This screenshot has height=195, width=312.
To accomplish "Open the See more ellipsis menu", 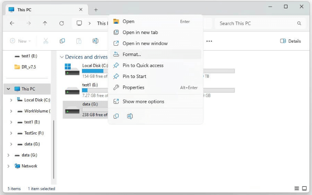I will tap(209, 41).
